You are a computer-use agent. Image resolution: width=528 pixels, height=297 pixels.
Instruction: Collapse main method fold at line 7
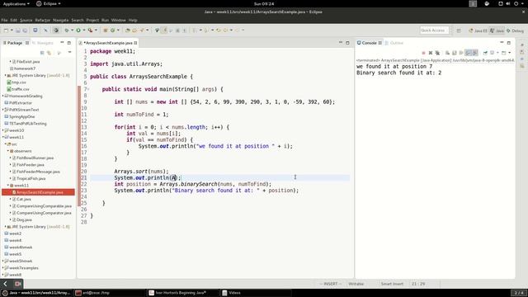tap(88, 89)
